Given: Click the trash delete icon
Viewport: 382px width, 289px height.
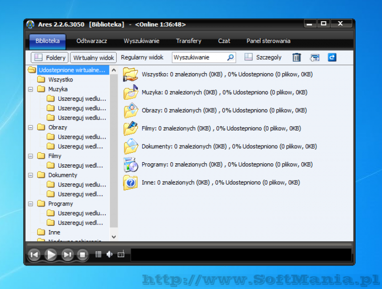Looking at the screenshot, I should pyautogui.click(x=297, y=57).
